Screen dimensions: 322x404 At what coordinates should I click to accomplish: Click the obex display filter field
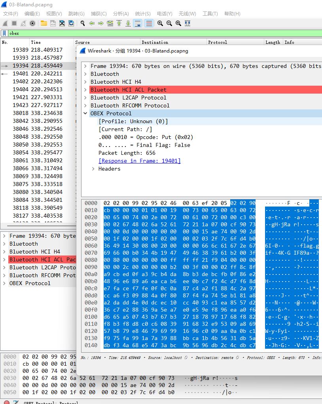[165, 33]
